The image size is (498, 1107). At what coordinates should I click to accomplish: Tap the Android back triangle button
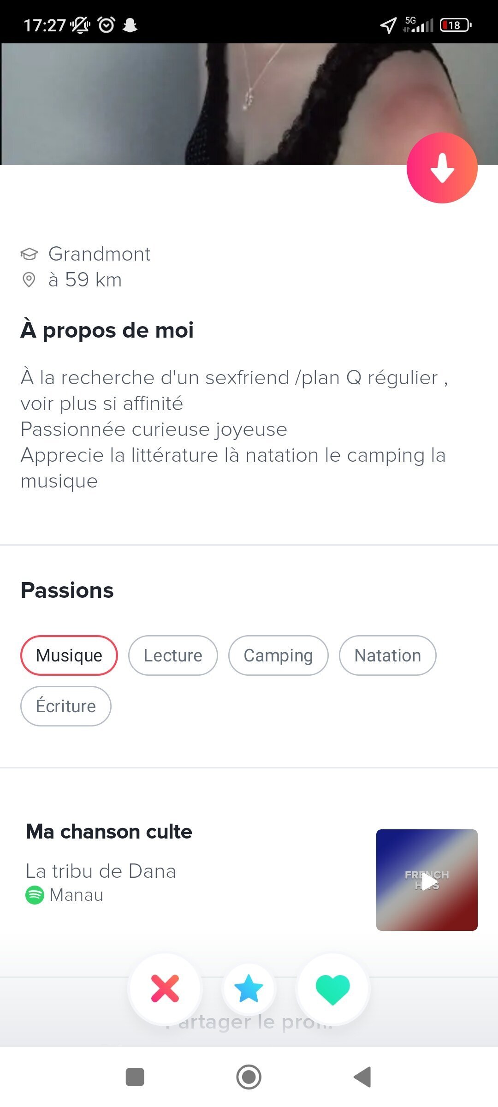363,1077
